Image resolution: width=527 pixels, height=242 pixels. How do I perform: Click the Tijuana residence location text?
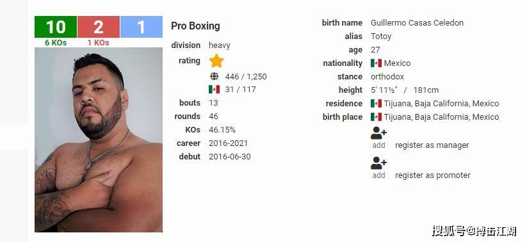(x=442, y=104)
